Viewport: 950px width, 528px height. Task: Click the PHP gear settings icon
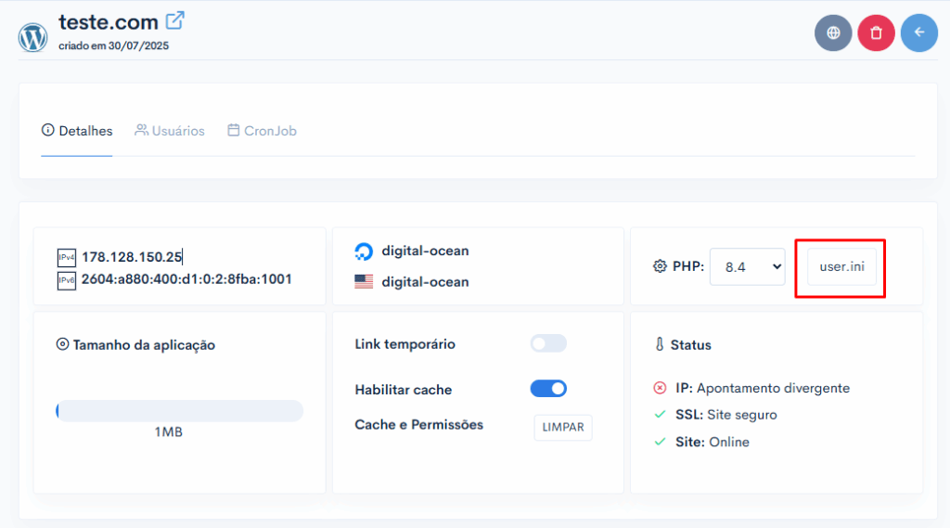(x=660, y=266)
